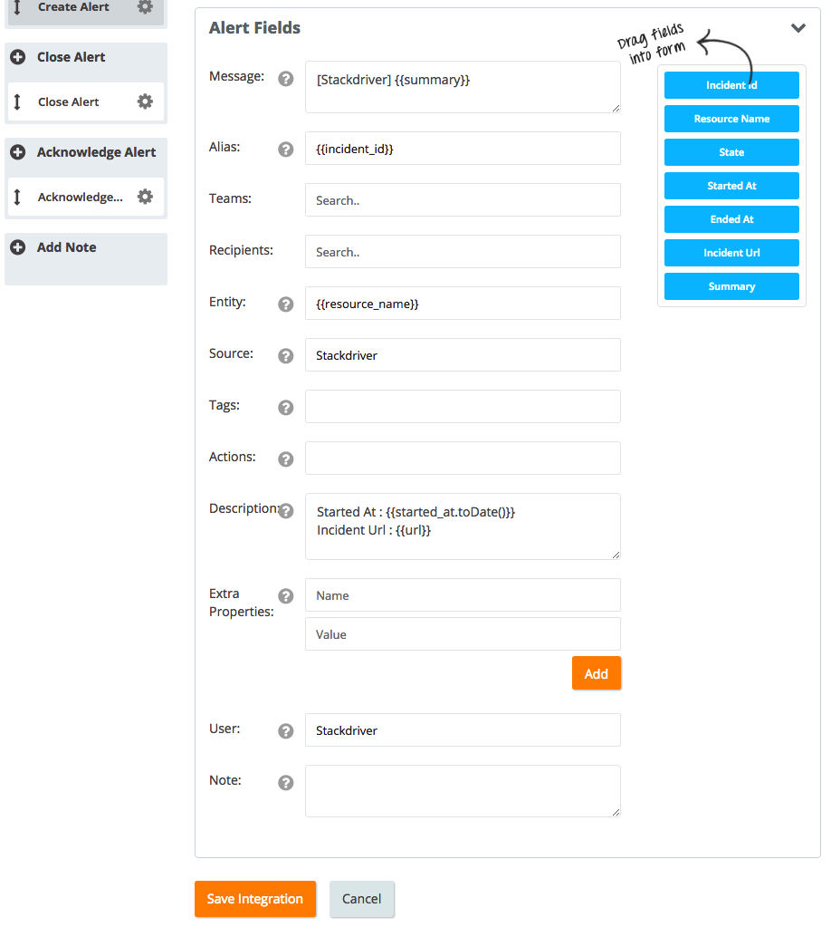Open the help tooltip beside Message field
The image size is (831, 927).
point(285,79)
